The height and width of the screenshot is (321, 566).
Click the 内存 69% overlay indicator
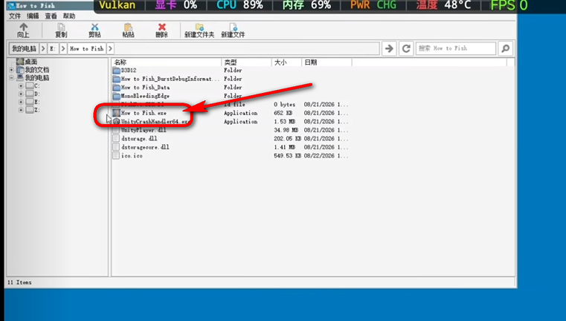[306, 5]
